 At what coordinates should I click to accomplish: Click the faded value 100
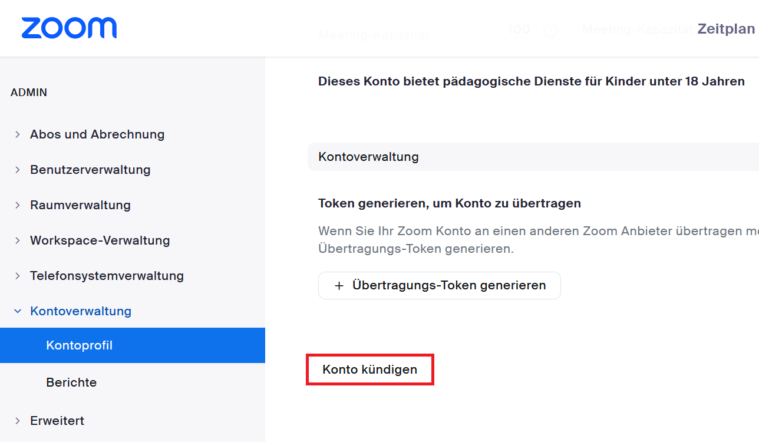pyautogui.click(x=519, y=29)
